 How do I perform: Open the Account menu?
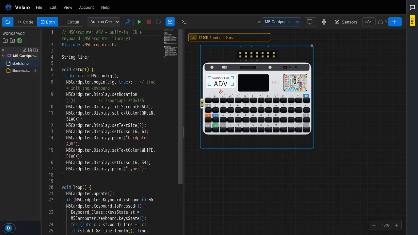(x=87, y=7)
